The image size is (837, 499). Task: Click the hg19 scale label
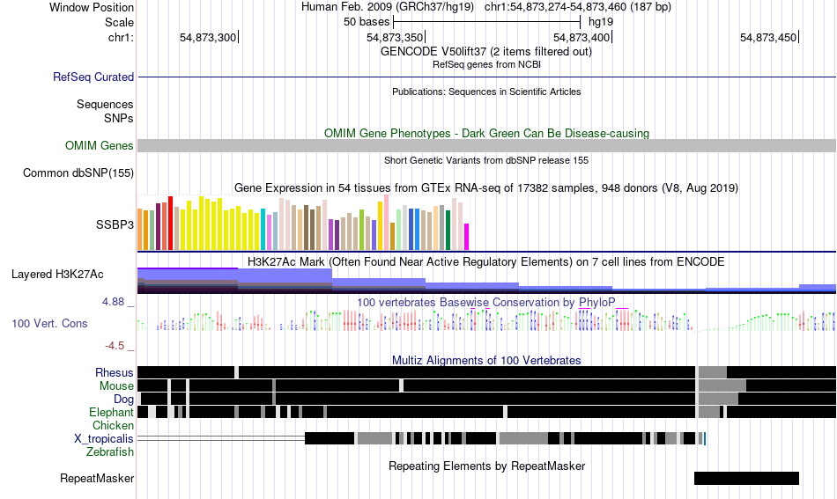[601, 22]
